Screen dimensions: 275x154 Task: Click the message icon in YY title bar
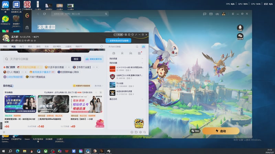tap(129, 35)
